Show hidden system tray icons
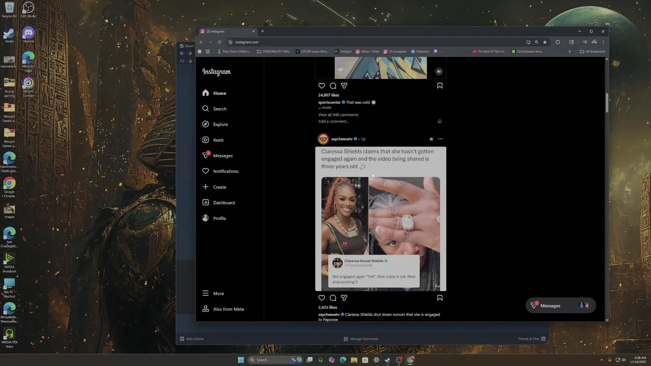Viewport: 651px width, 366px height. (602, 360)
